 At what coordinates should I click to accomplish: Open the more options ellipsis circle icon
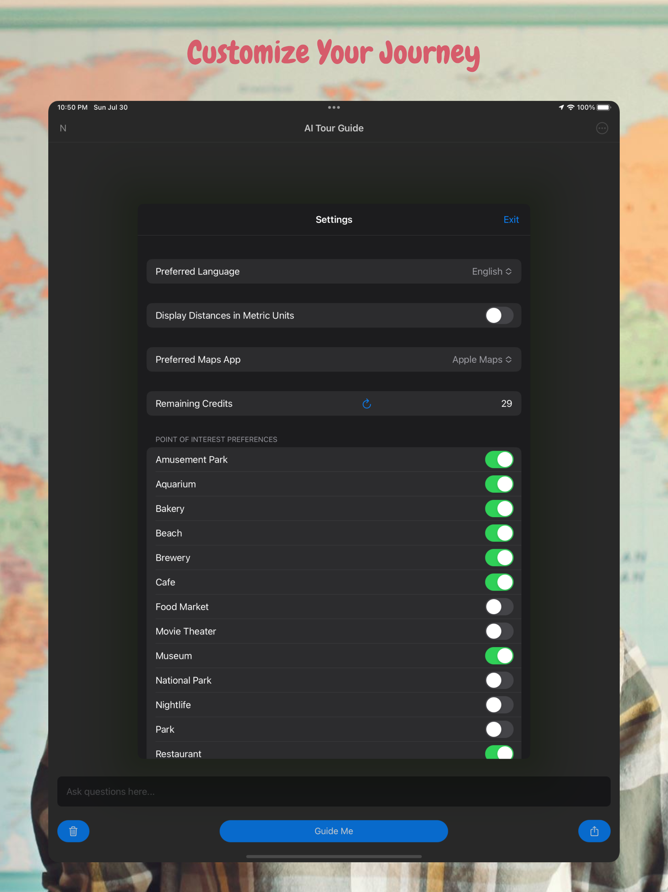601,128
